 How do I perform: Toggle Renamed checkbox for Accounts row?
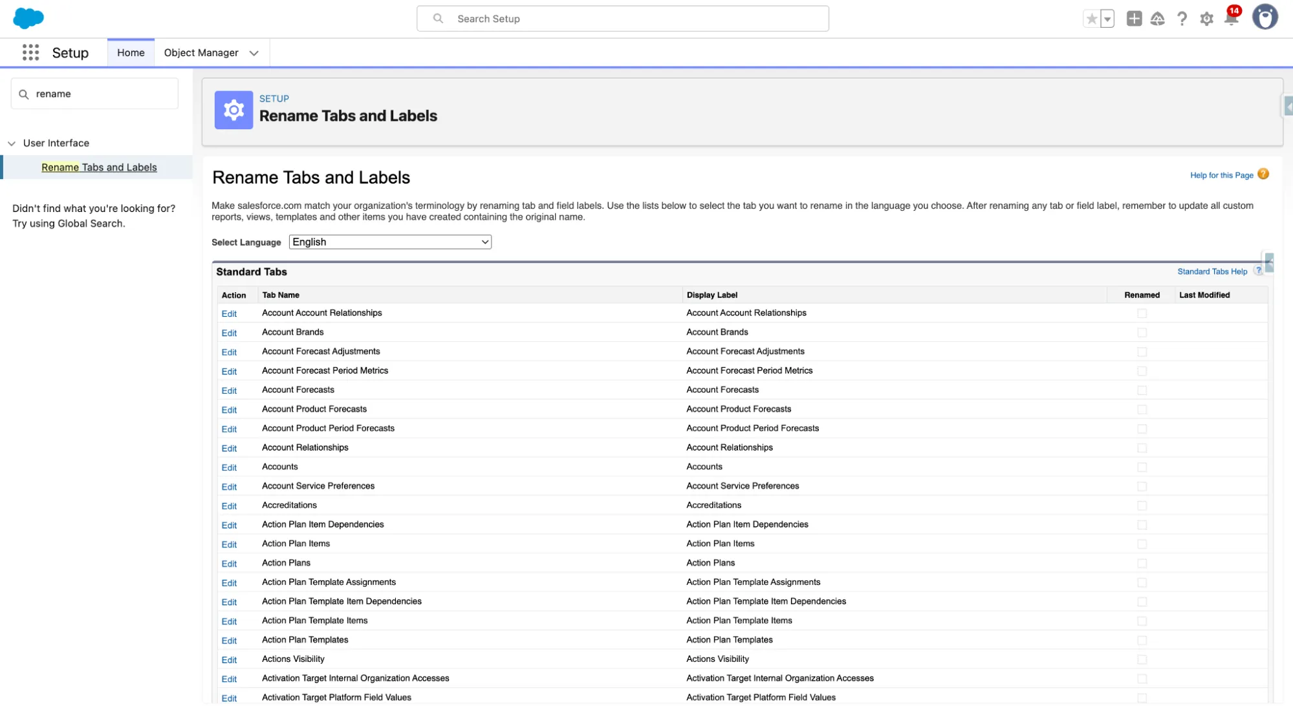pos(1142,467)
